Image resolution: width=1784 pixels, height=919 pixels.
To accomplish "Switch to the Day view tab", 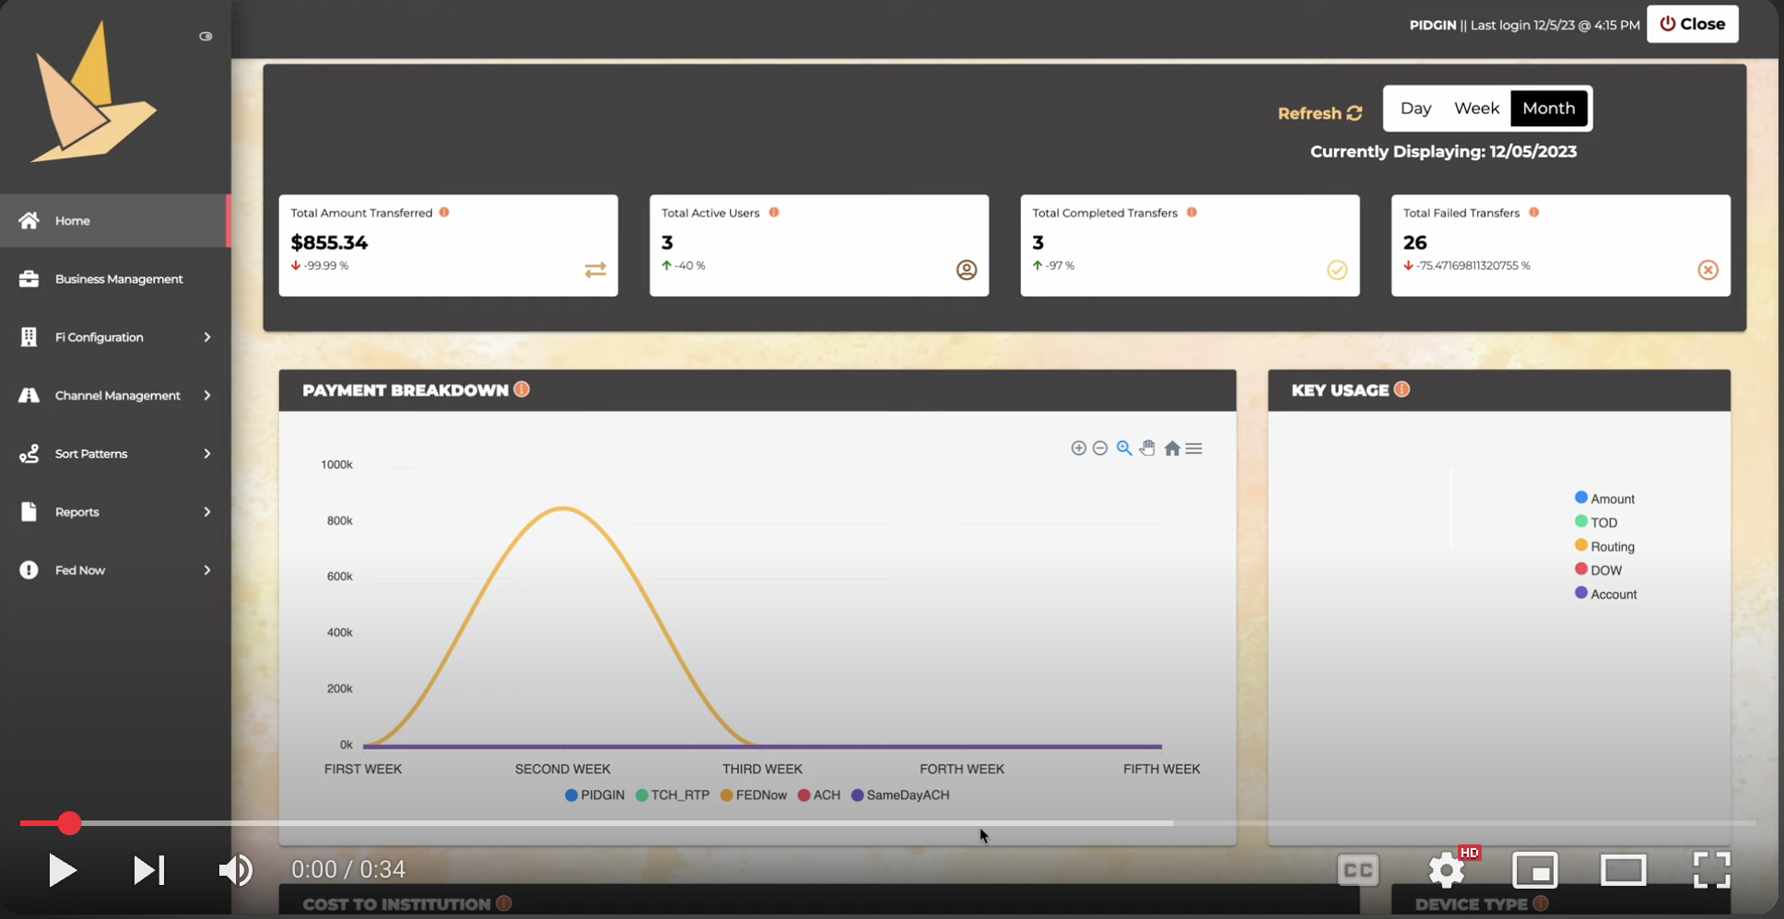I will point(1415,109).
